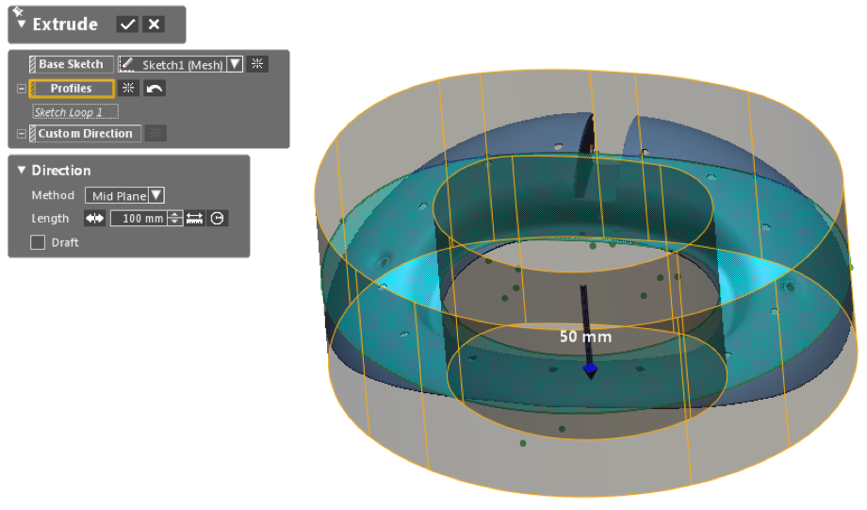Click the 50 mm dimension label

coord(585,337)
